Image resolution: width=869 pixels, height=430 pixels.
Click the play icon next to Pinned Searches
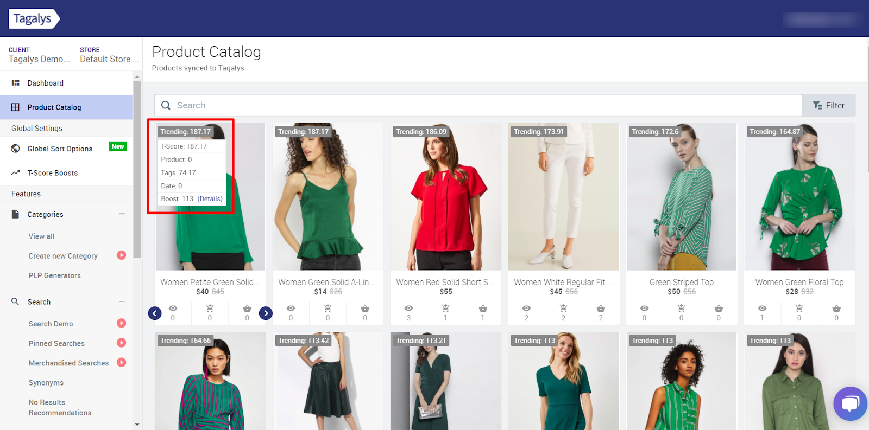click(122, 343)
